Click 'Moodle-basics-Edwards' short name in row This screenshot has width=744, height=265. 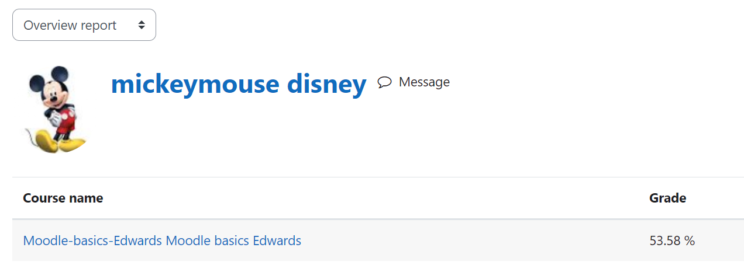[93, 240]
